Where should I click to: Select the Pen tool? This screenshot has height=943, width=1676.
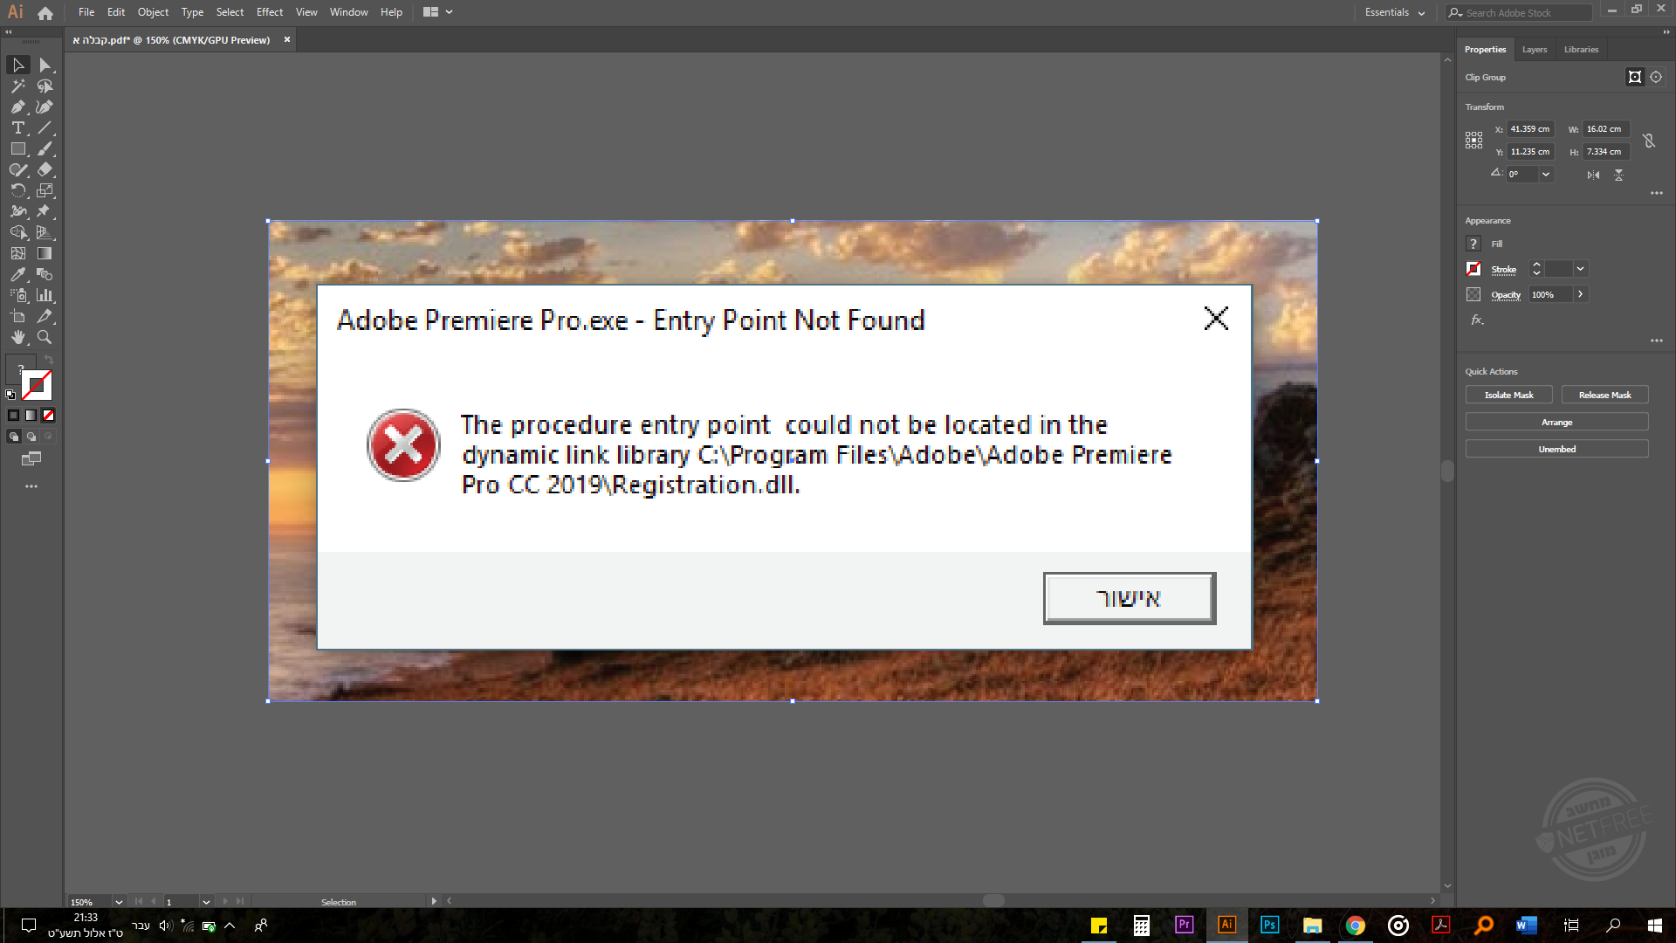[x=17, y=107]
